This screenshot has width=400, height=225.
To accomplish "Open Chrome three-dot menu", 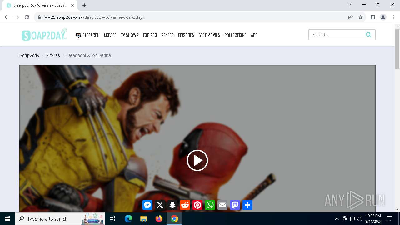I will (393, 17).
